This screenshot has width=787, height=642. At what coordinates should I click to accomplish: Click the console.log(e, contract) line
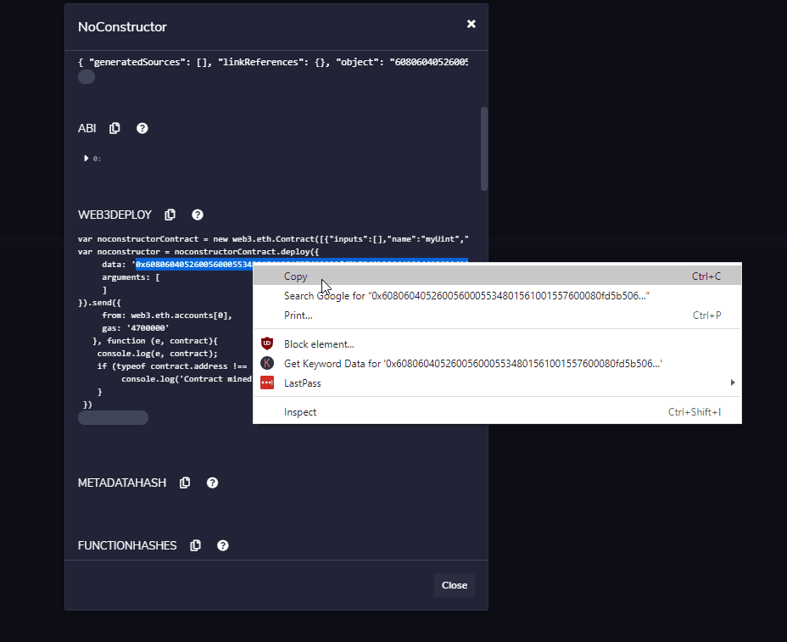point(157,354)
